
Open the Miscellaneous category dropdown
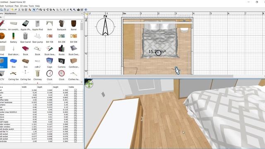(43, 14)
